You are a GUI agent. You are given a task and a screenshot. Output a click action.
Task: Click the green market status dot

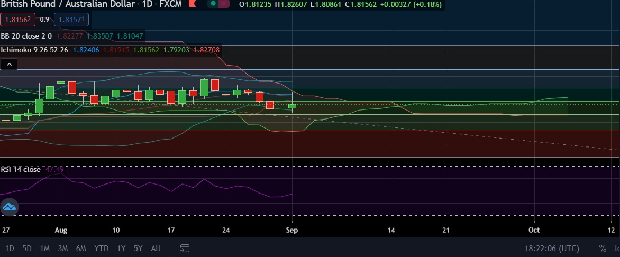[213, 4]
